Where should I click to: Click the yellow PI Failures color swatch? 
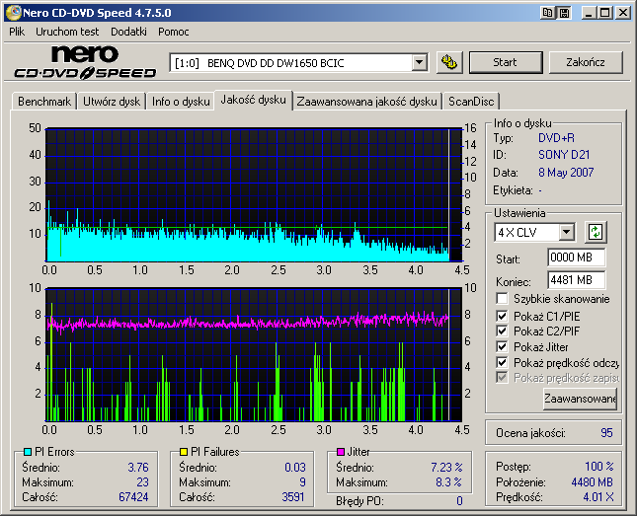click(x=184, y=452)
